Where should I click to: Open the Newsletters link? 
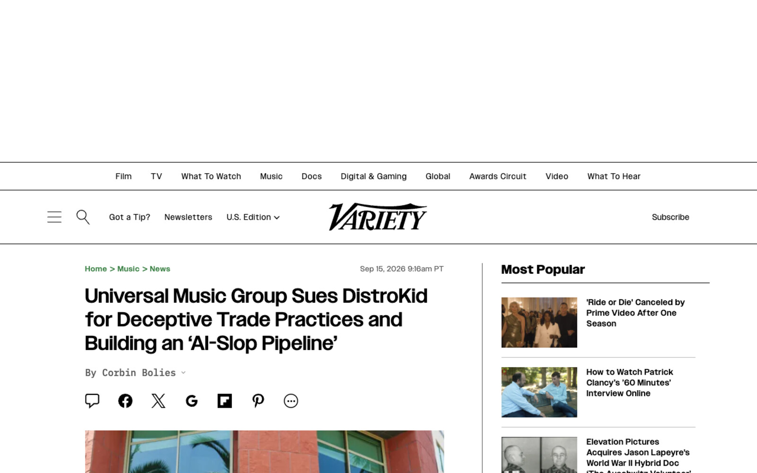click(188, 217)
